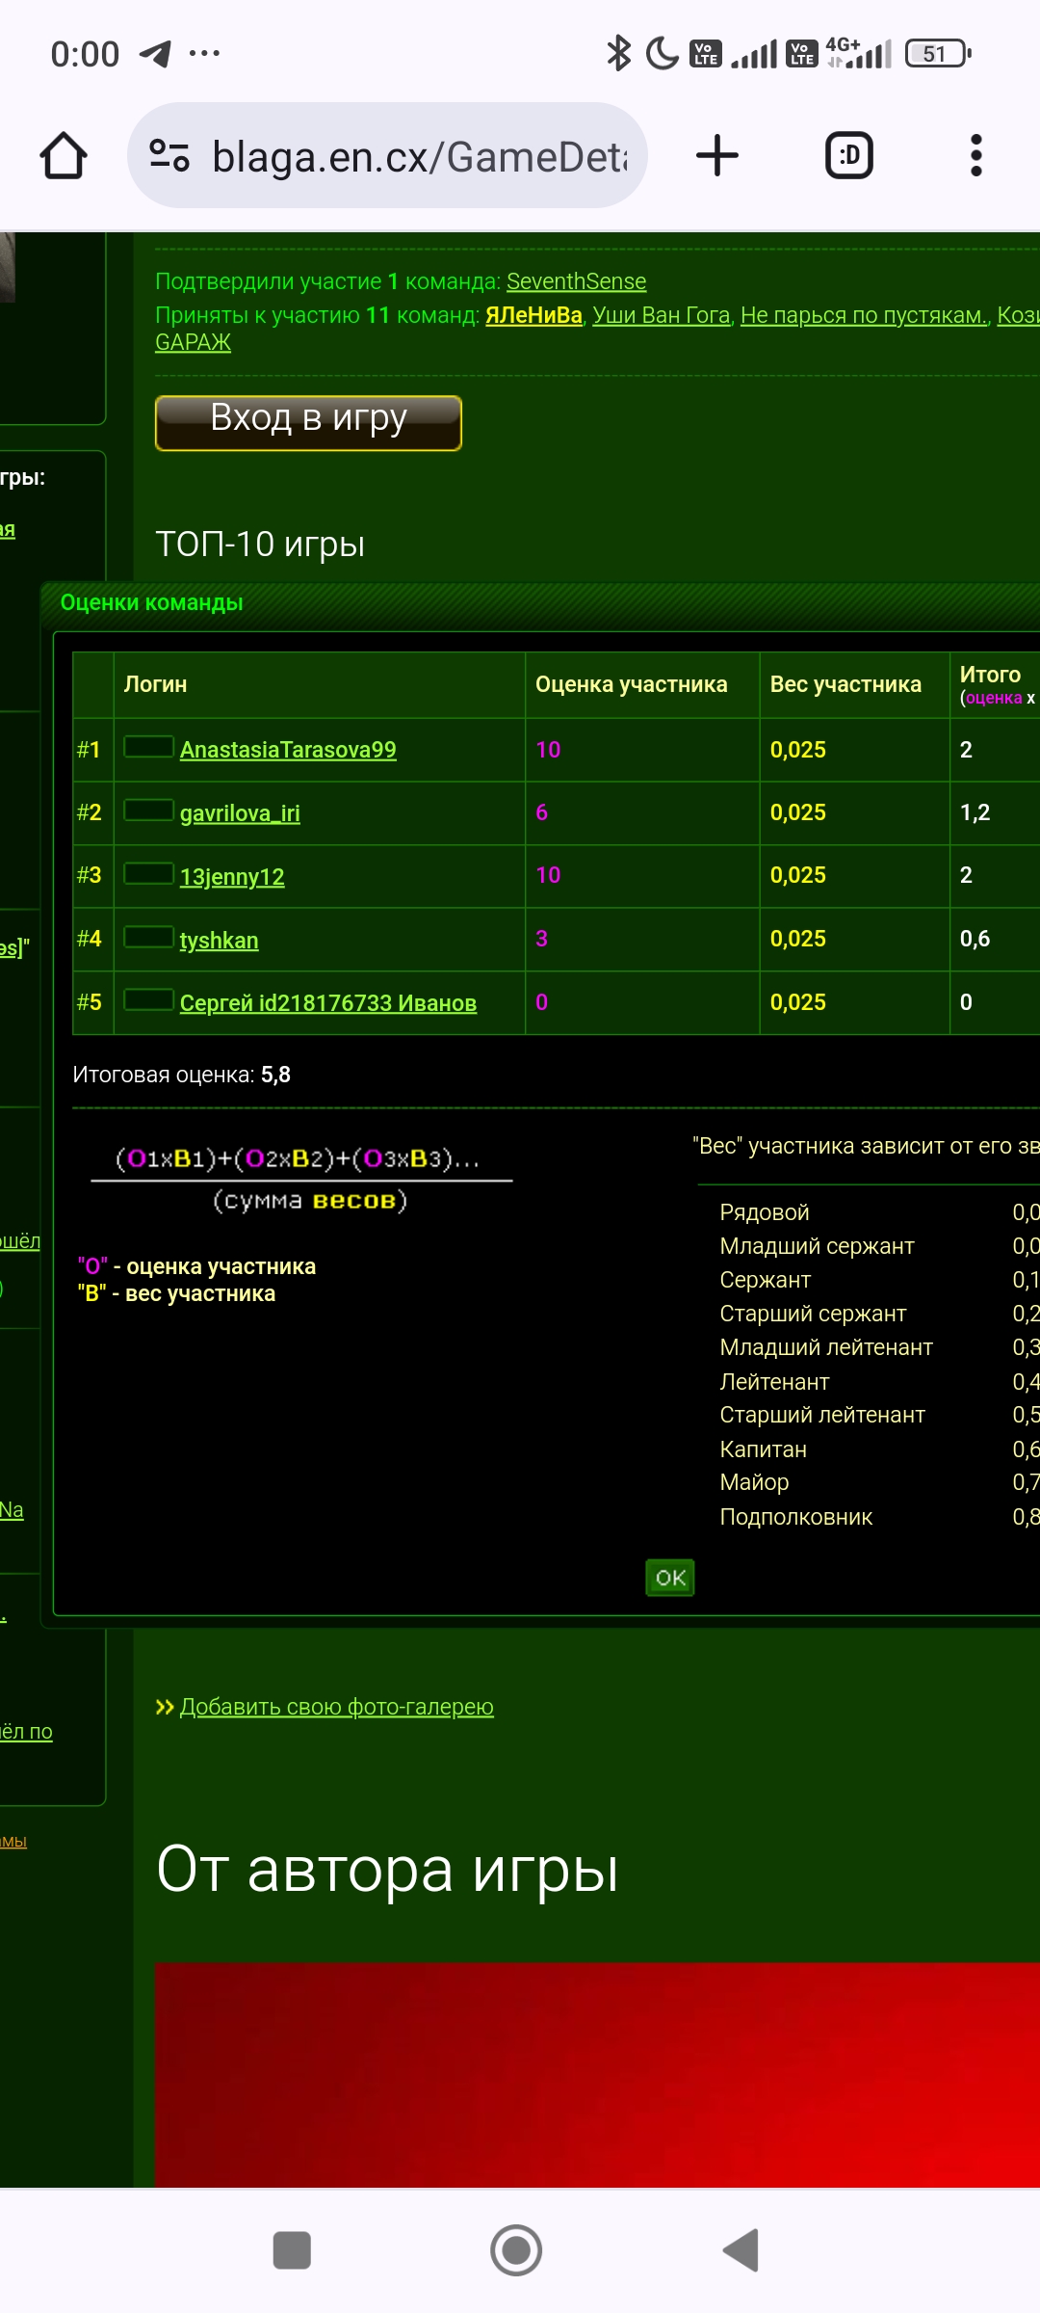Open "Сергей id218176733 Иванов" profile link
Screen dimensions: 1040x2313
point(327,1003)
